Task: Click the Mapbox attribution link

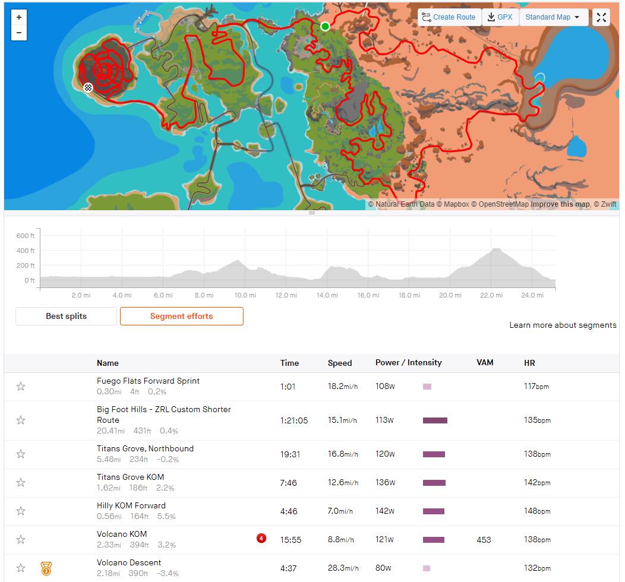Action: (453, 204)
